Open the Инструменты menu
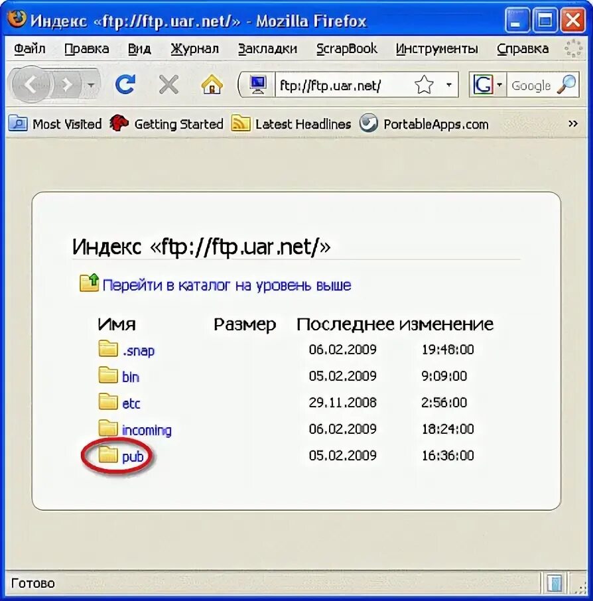 (x=436, y=48)
